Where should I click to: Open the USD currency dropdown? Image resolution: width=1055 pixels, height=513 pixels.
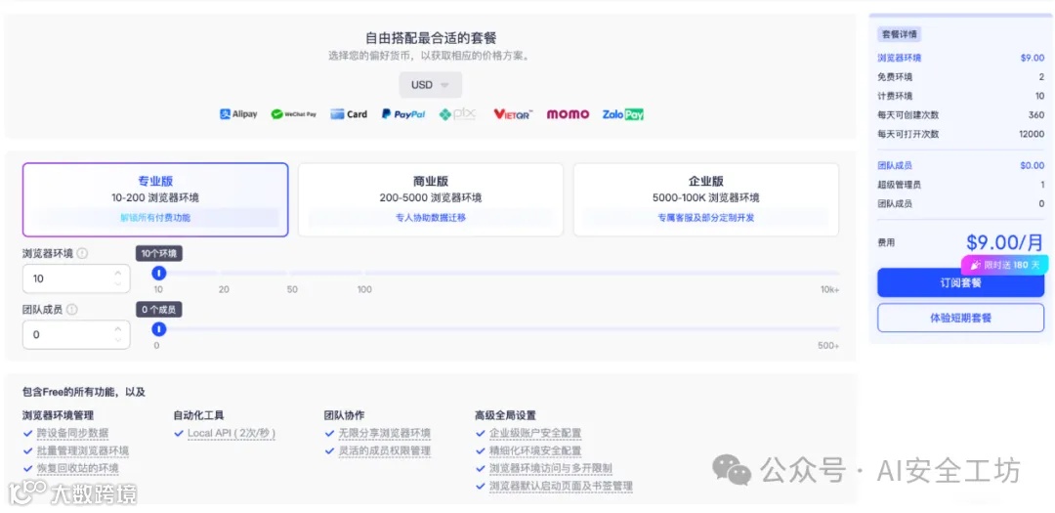coord(431,85)
